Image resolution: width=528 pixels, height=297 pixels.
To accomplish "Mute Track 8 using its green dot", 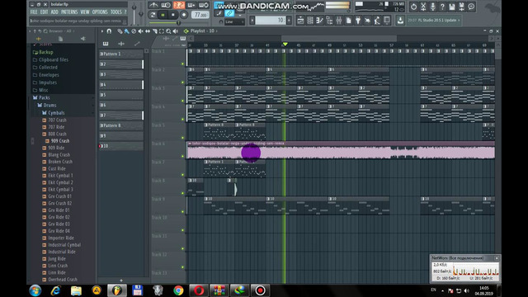I will pos(182,193).
